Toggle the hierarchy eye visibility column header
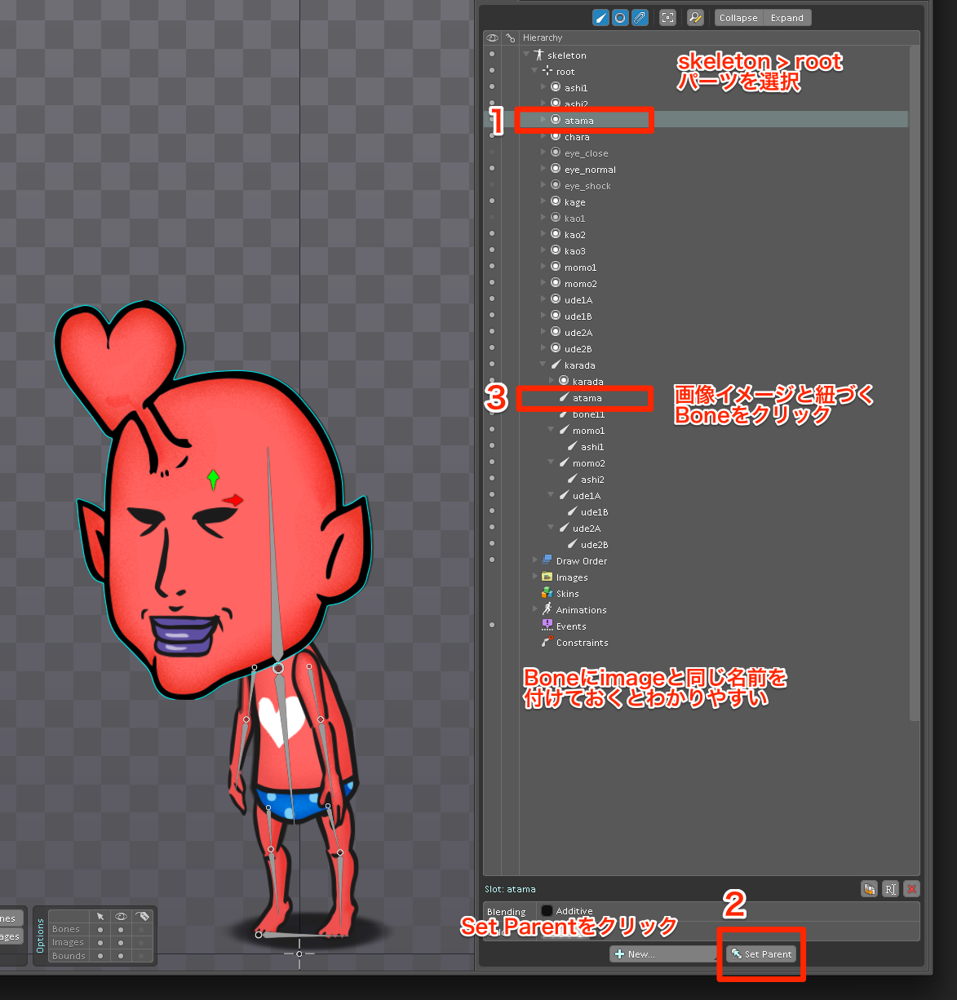The height and width of the screenshot is (1000, 957). (x=492, y=38)
